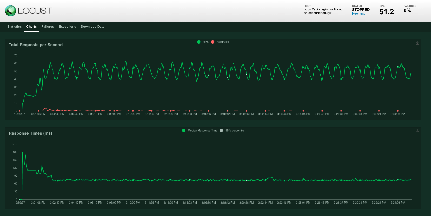Download the Total Requests per Second chart image
This screenshot has height=216, width=431.
coord(417,43)
